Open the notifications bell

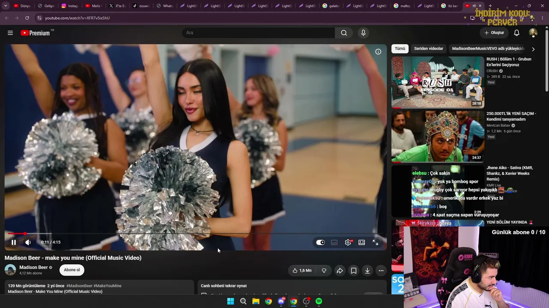pos(517,33)
